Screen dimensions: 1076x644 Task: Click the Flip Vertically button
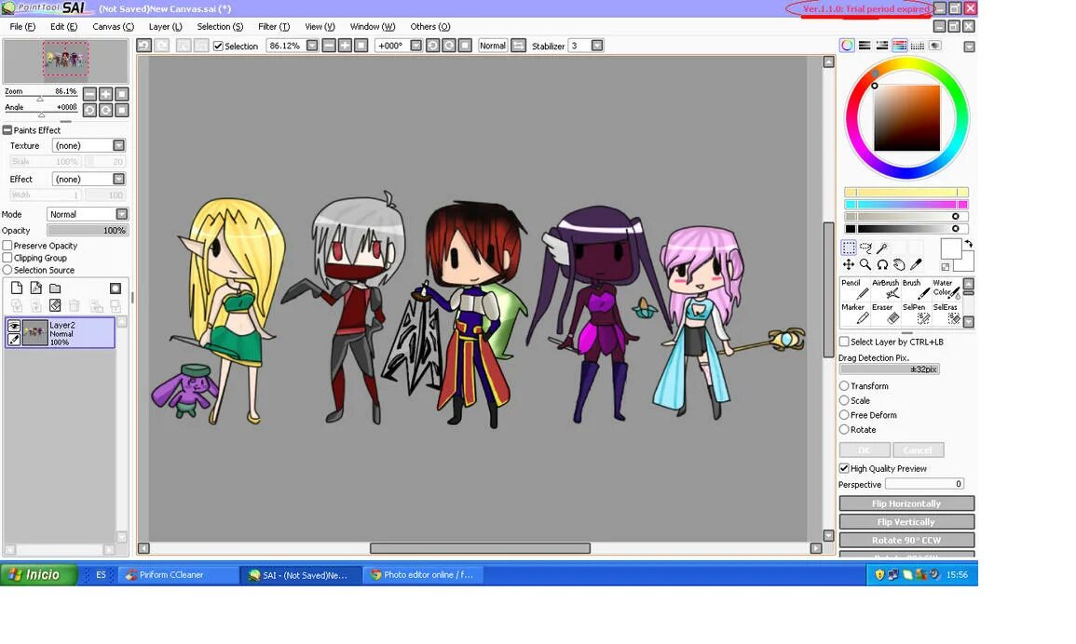pyautogui.click(x=906, y=522)
